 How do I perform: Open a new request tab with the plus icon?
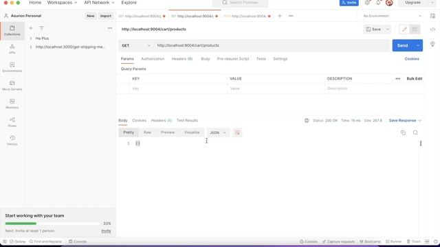coord(280,16)
